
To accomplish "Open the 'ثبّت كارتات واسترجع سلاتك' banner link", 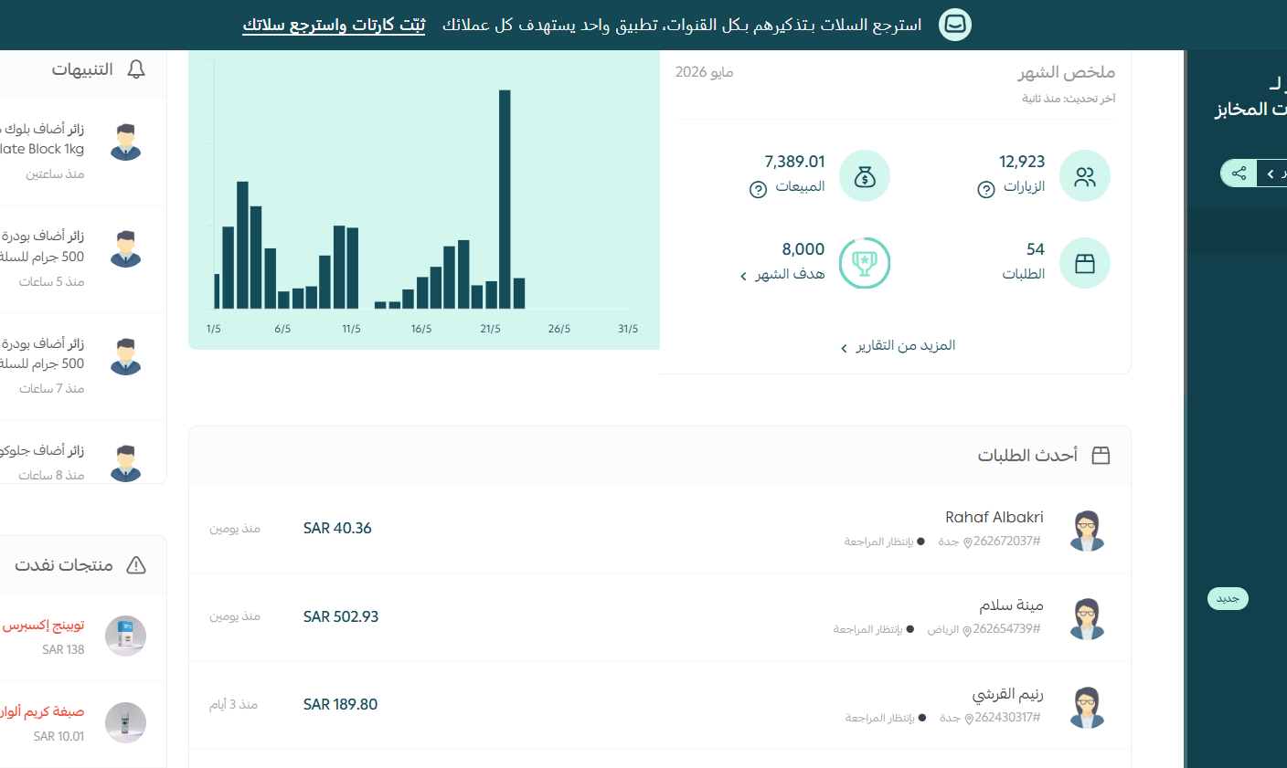I will click(x=334, y=25).
